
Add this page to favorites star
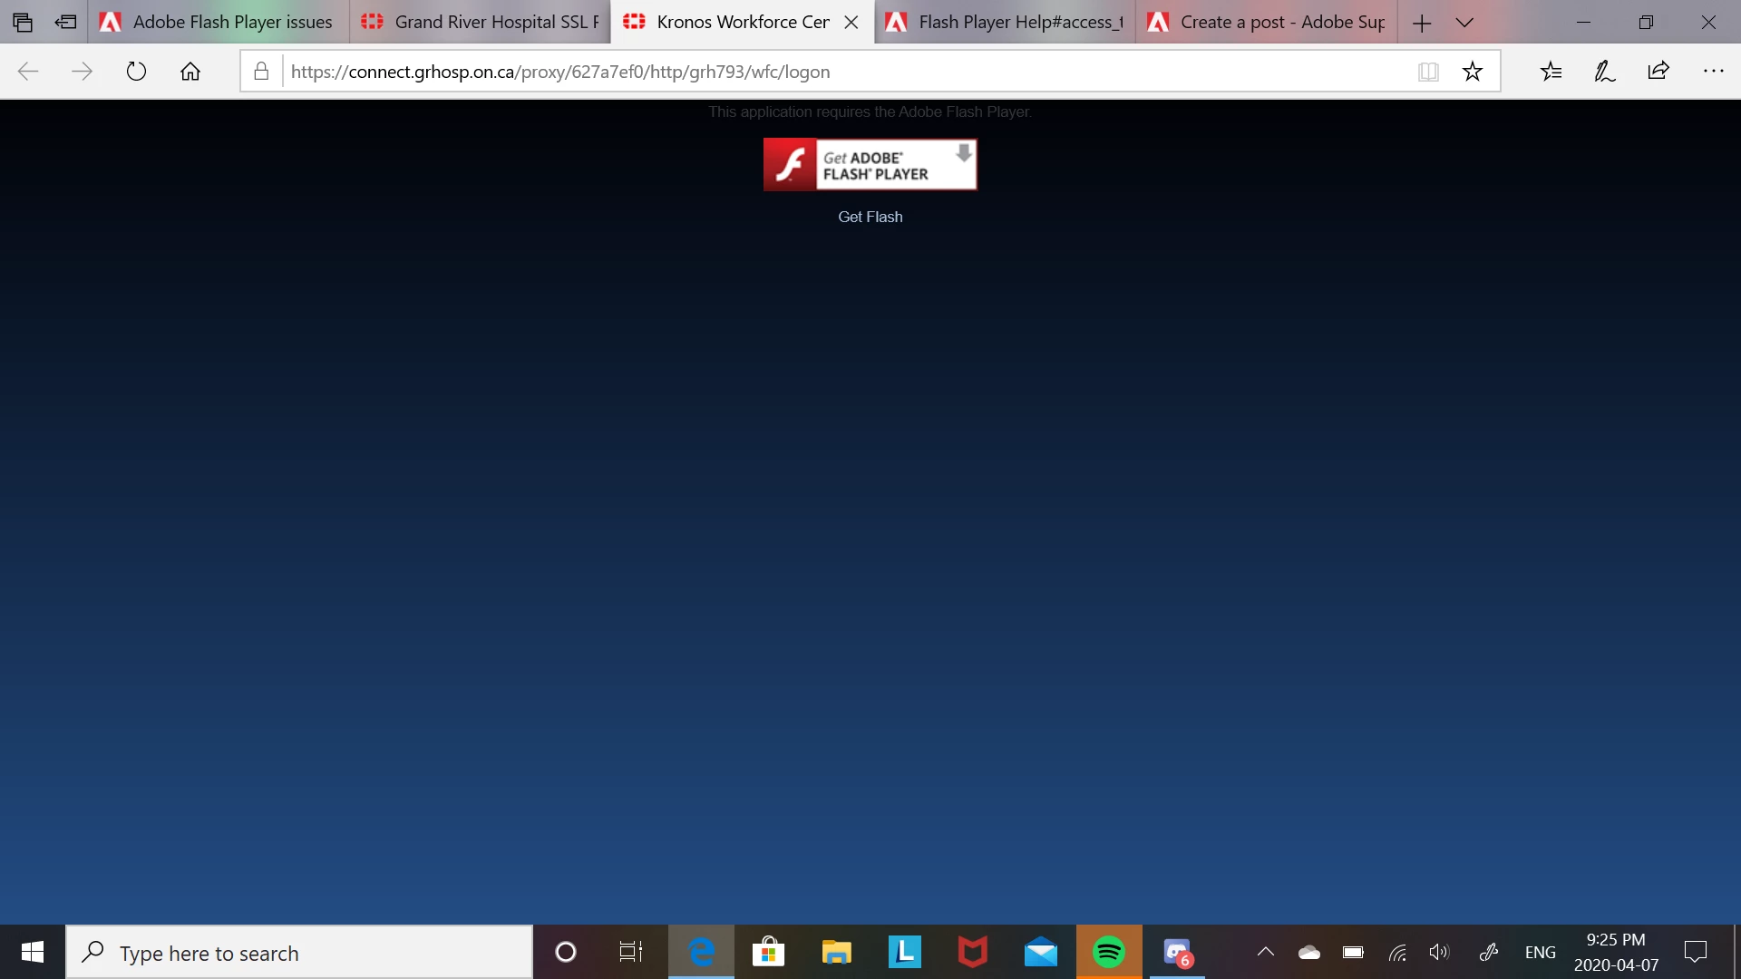[x=1472, y=72]
